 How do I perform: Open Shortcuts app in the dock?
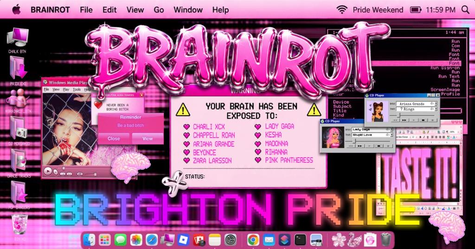284,240
